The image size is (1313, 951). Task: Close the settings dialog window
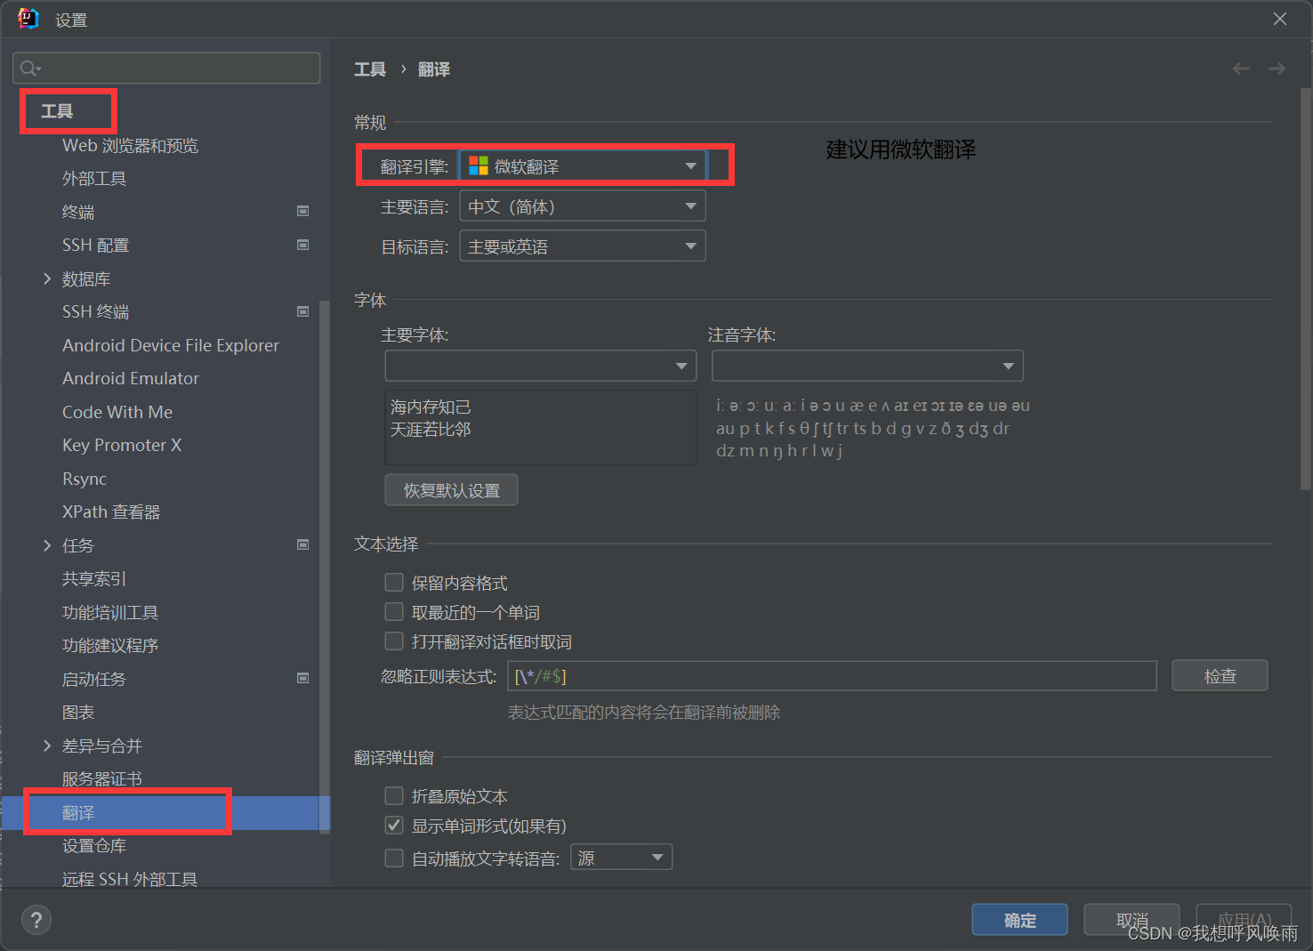tap(1279, 19)
